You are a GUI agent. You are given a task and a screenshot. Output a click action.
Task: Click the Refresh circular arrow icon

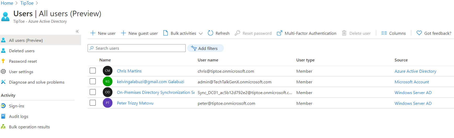[x=211, y=33]
